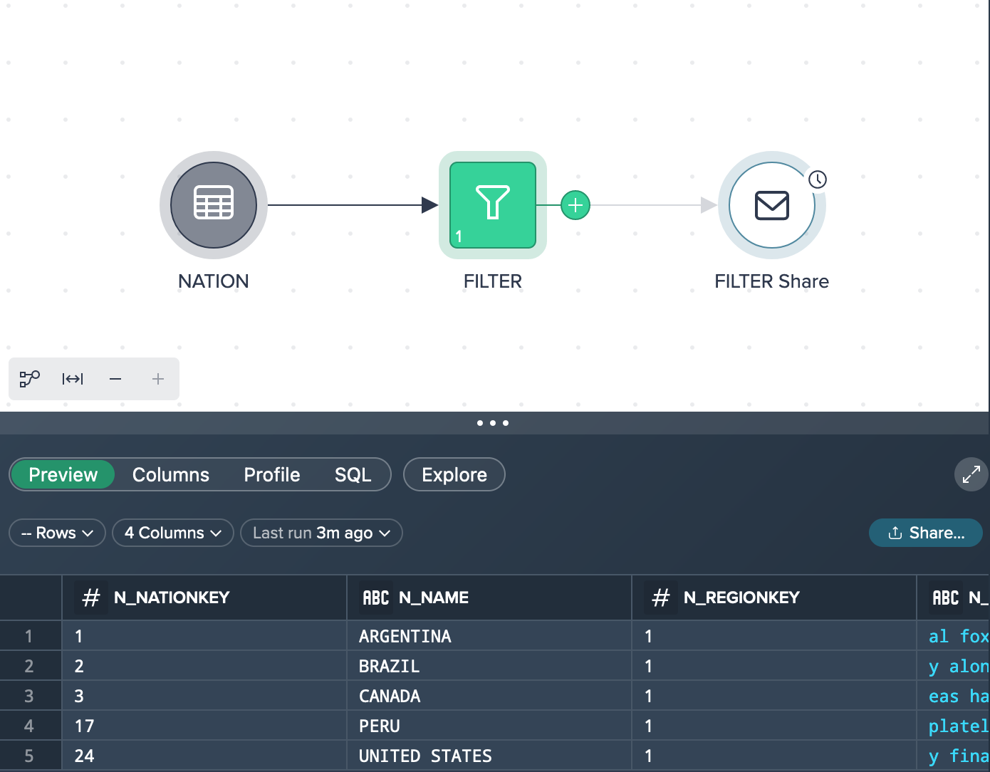The width and height of the screenshot is (990, 772).
Task: Switch to the SQL tab
Action: [x=353, y=474]
